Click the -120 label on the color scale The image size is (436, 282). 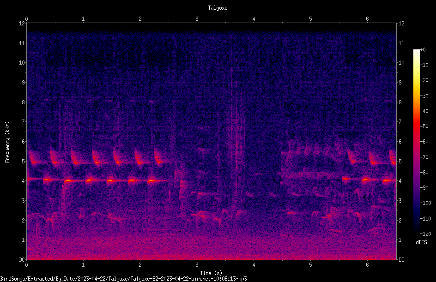click(x=425, y=234)
